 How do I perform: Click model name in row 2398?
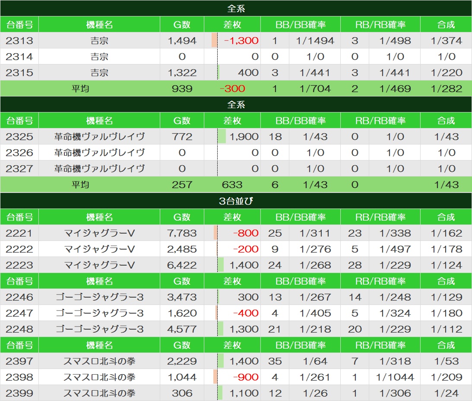tap(99, 377)
